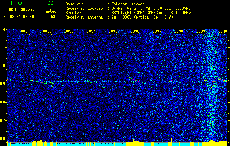Click the 0.6 kHz axis label
230x146 pixels.
tap(3, 139)
